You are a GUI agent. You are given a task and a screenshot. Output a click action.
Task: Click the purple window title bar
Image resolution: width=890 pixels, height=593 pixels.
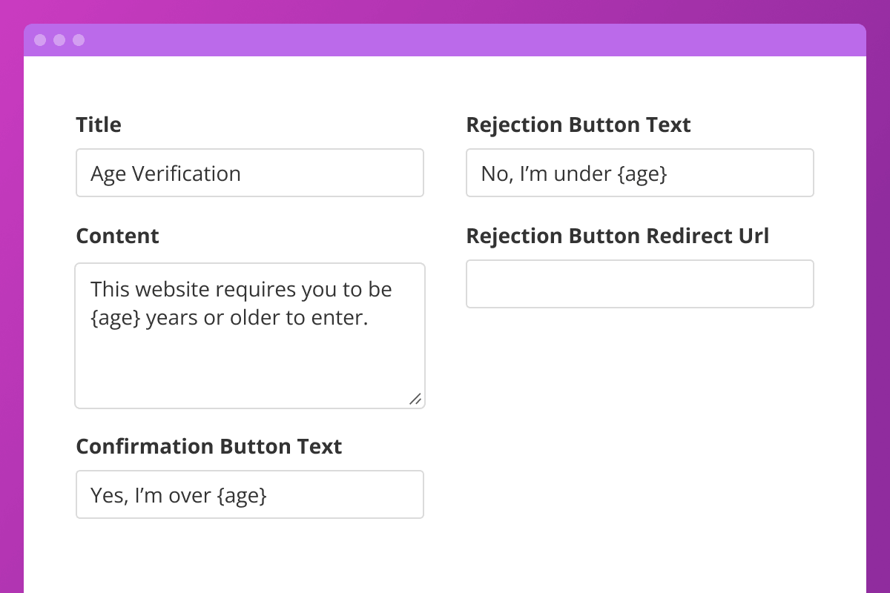[445, 40]
